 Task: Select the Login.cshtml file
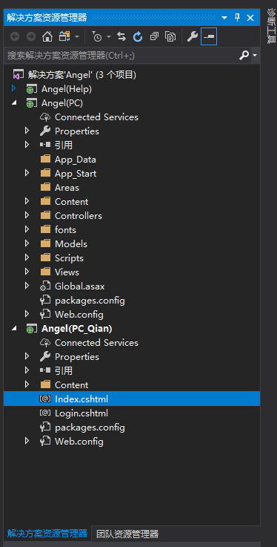point(81,413)
